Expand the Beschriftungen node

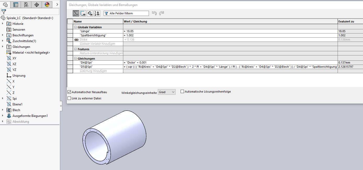click(x=3, y=35)
